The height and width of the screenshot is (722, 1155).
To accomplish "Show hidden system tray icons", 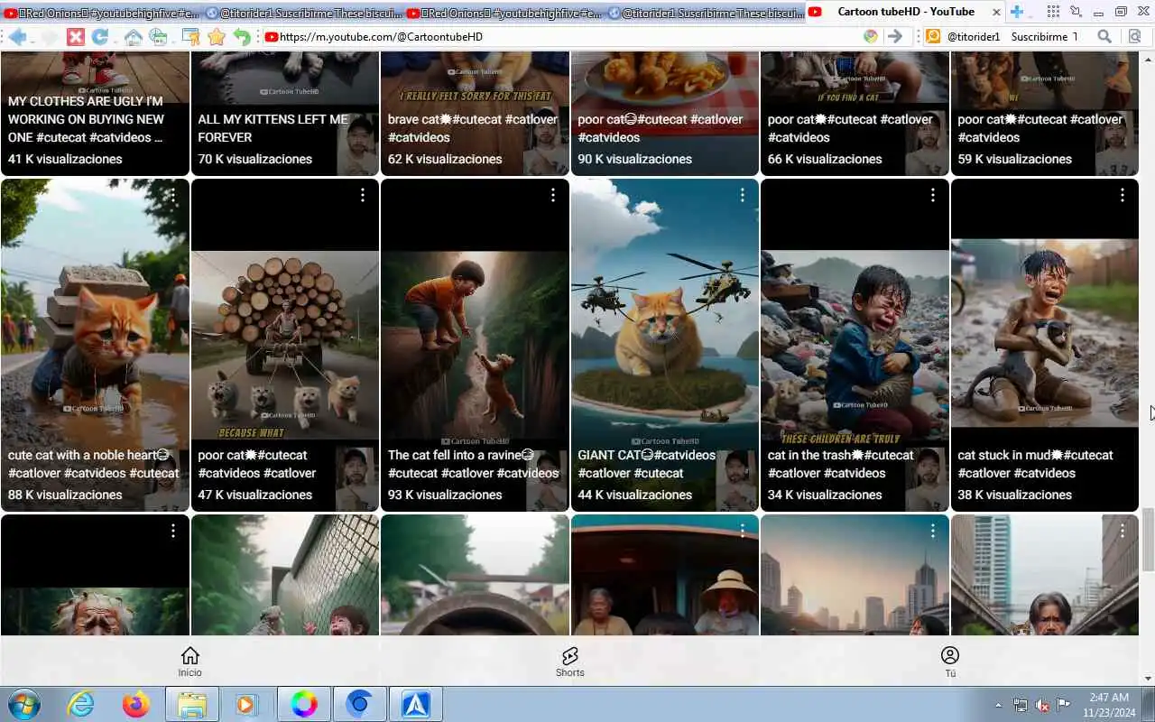I will click(x=998, y=705).
